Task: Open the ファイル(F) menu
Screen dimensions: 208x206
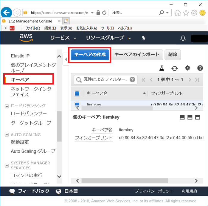Action: click(x=32, y=28)
